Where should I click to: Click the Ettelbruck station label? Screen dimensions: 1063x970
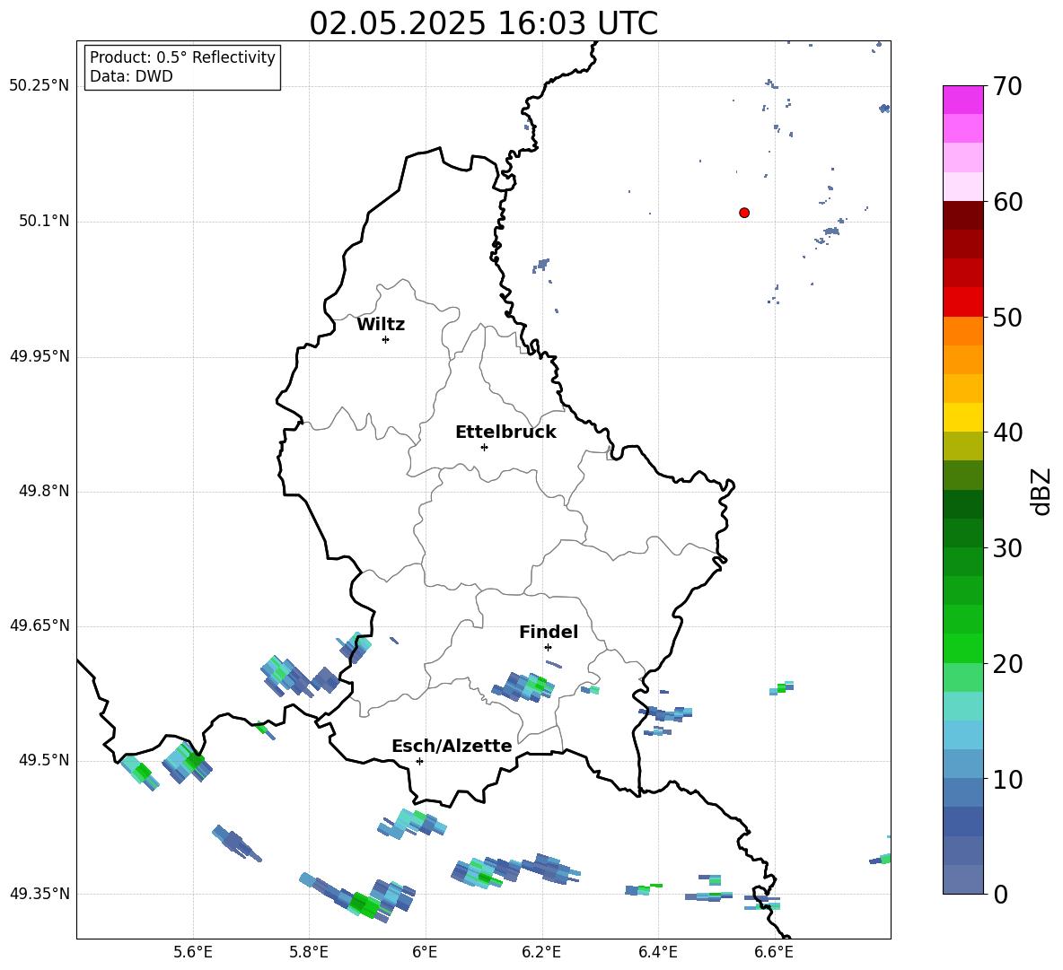pos(505,433)
